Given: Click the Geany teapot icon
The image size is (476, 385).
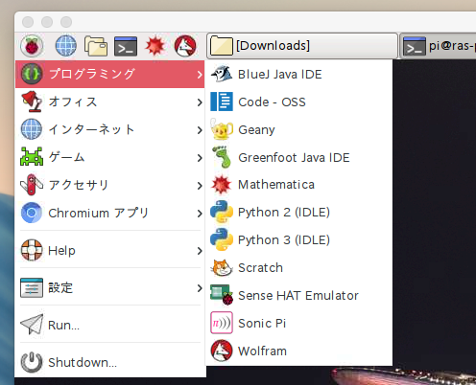Looking at the screenshot, I should 222,129.
